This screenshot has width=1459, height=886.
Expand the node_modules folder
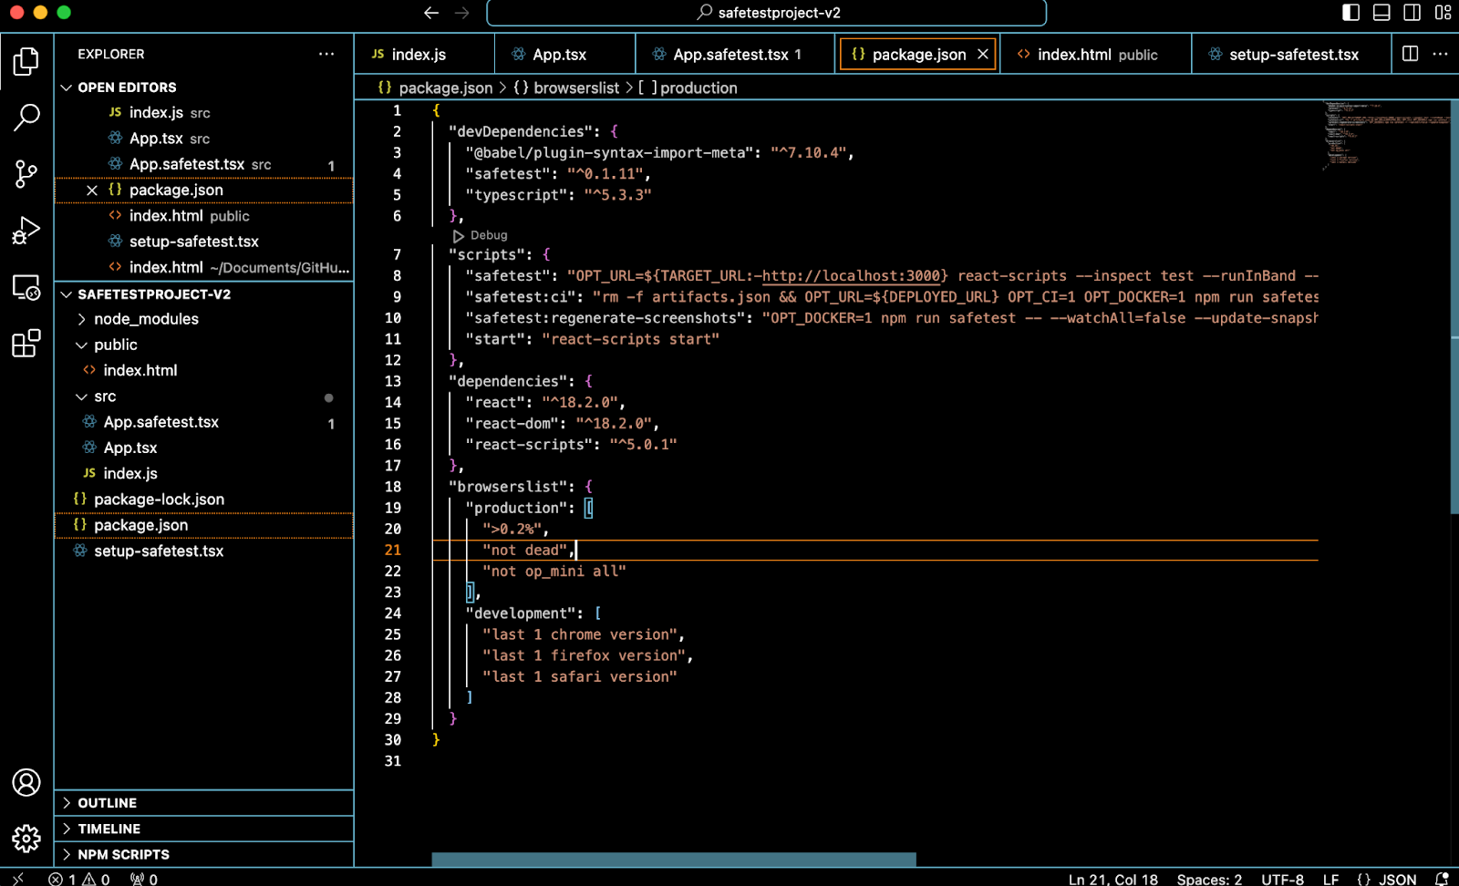(x=204, y=319)
